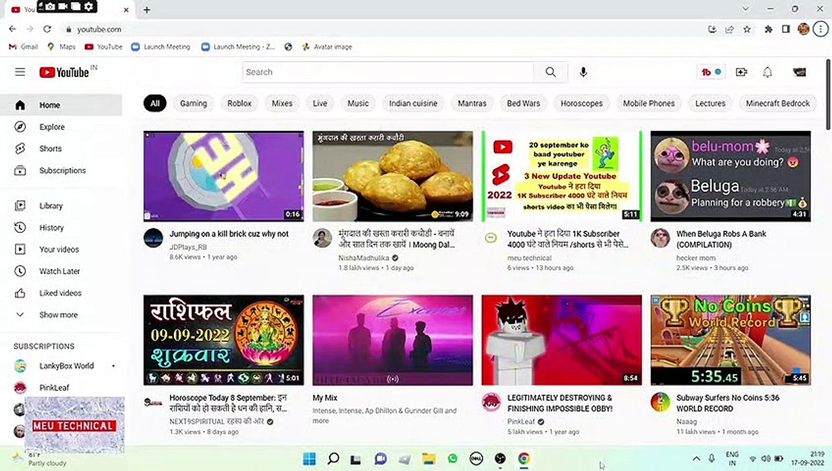This screenshot has width=832, height=471.
Task: Go to Shorts in sidebar
Action: click(61, 148)
